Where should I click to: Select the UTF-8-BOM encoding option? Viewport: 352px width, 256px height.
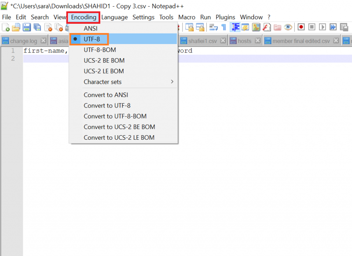coord(100,50)
